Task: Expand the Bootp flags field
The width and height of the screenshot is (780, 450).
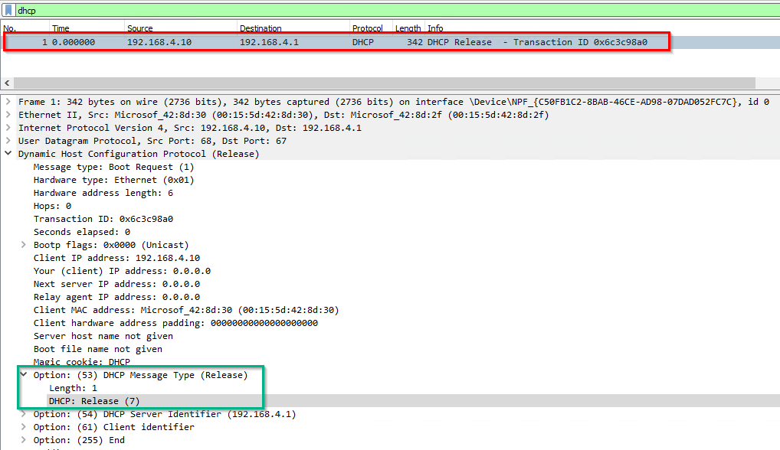Action: coord(24,245)
